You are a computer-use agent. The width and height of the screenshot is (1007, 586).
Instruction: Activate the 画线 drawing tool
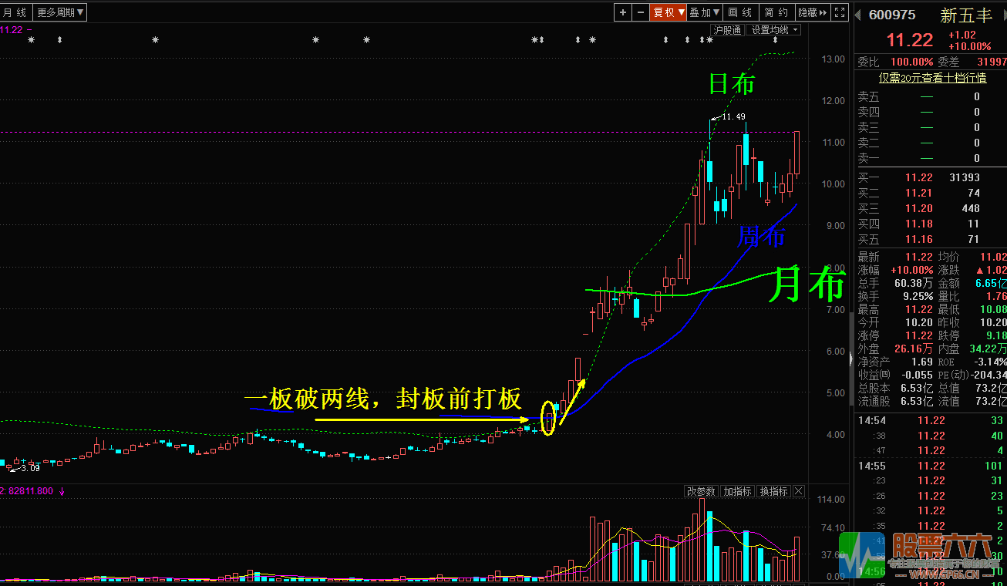741,12
